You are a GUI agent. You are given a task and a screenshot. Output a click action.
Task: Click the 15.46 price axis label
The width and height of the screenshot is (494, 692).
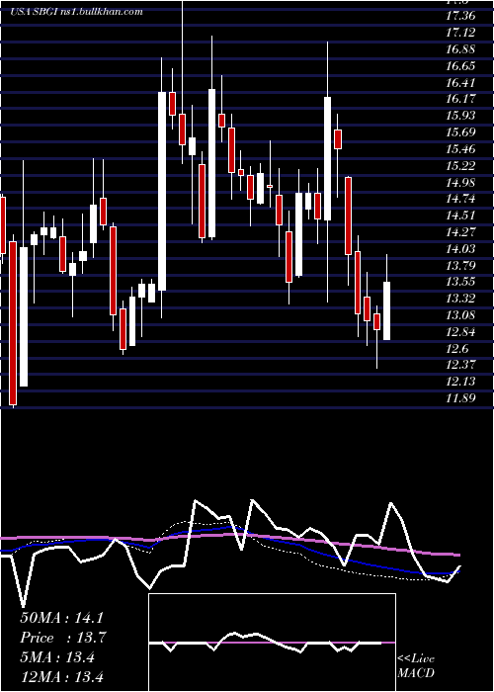(460, 149)
